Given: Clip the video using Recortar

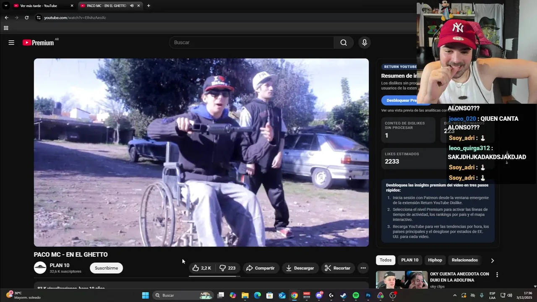Looking at the screenshot, I should [338, 268].
